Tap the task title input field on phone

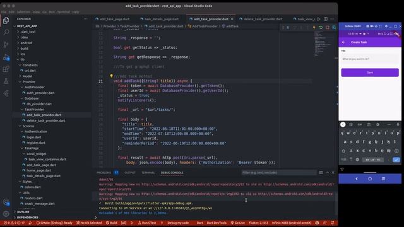[x=370, y=59]
